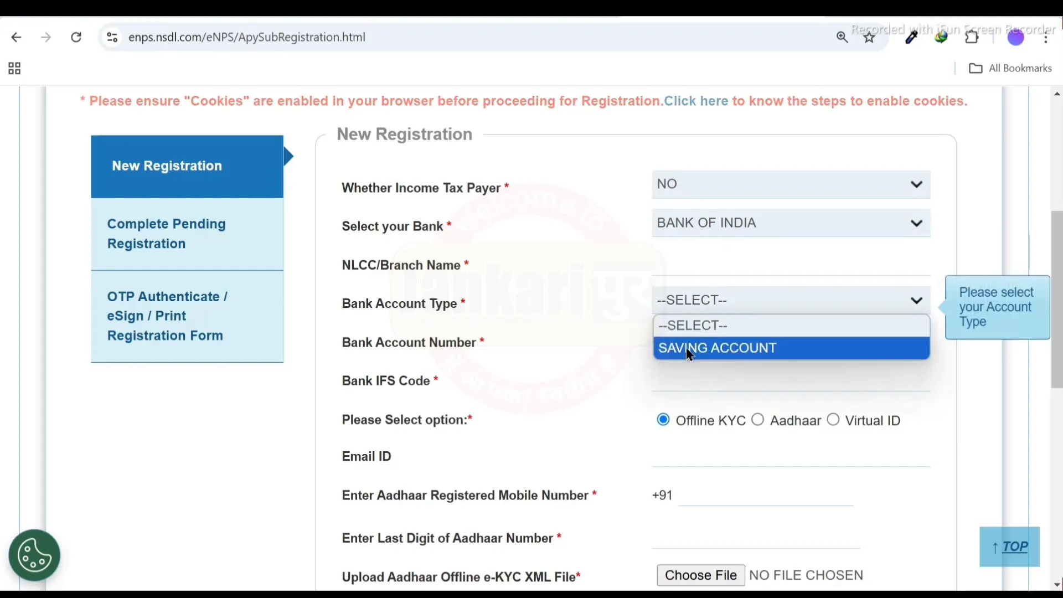The width and height of the screenshot is (1063, 598).
Task: Expand the Whether Income Tax Payer dropdown
Action: tap(791, 184)
